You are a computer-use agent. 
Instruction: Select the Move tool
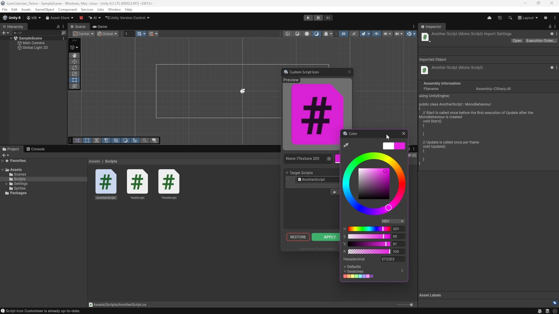[x=75, y=62]
